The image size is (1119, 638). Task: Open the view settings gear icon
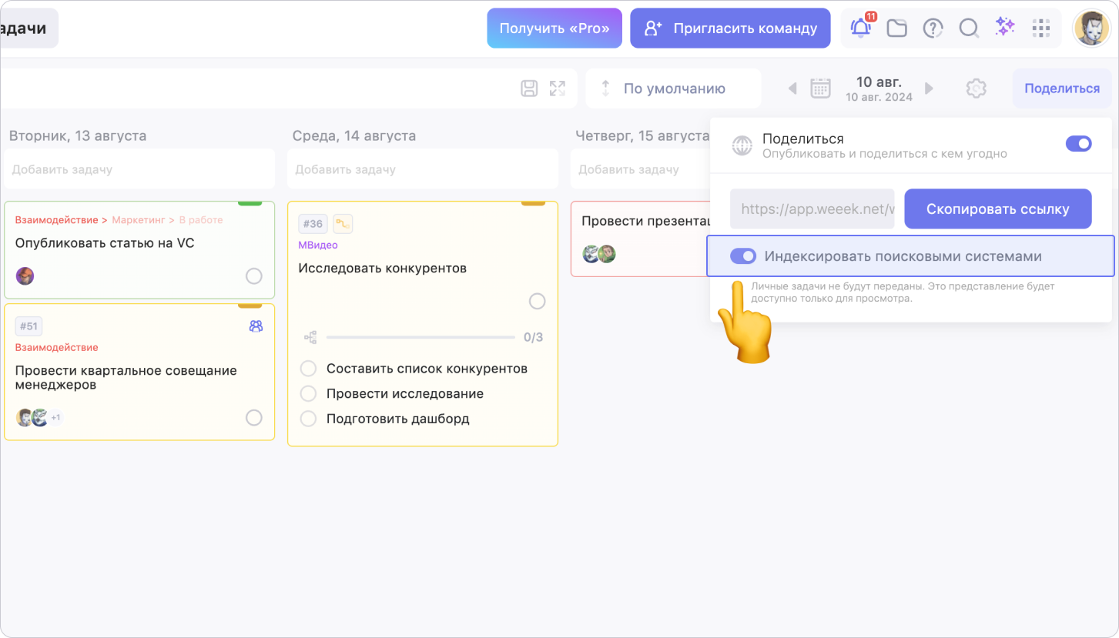click(976, 89)
